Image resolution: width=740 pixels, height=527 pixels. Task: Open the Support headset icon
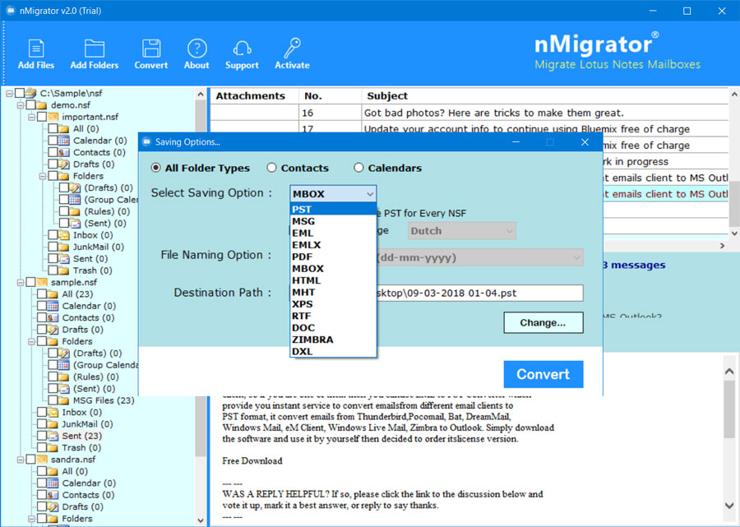coord(242,49)
